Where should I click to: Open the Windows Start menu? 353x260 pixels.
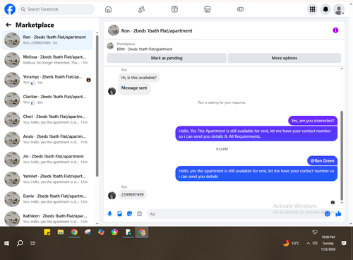pos(6,243)
